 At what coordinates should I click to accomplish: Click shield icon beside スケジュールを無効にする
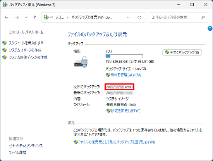coord(5,43)
